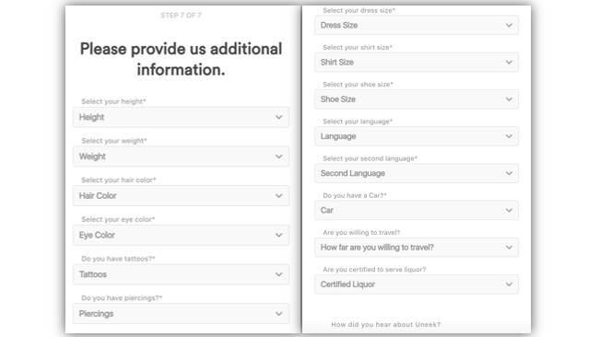Expand the Weight selector
600x337 pixels.
tap(181, 157)
